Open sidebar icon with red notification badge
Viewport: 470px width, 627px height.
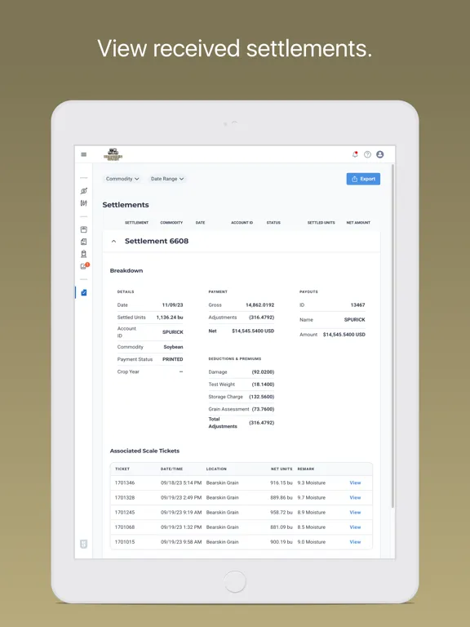pos(84,266)
